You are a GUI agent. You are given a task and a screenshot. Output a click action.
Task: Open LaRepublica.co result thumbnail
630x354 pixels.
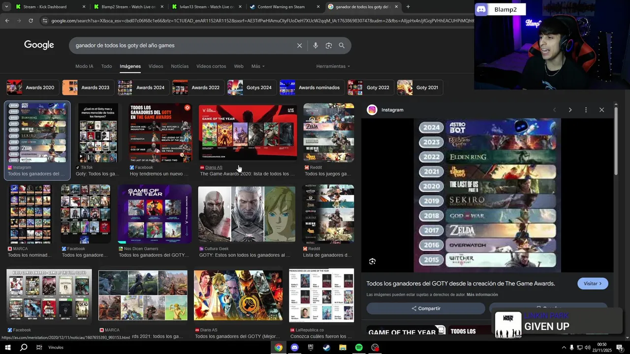click(321, 295)
